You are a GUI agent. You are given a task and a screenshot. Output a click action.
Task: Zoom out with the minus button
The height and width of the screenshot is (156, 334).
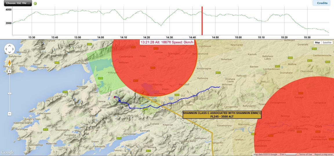tap(9, 114)
